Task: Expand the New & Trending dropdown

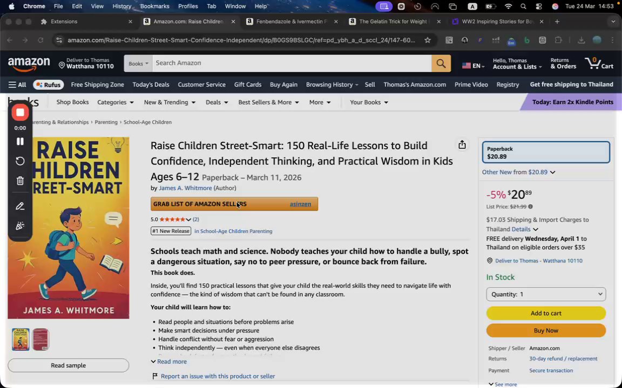Action: click(170, 102)
